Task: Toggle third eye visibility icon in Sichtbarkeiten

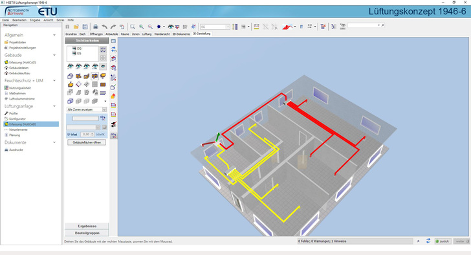Action: 87,67
